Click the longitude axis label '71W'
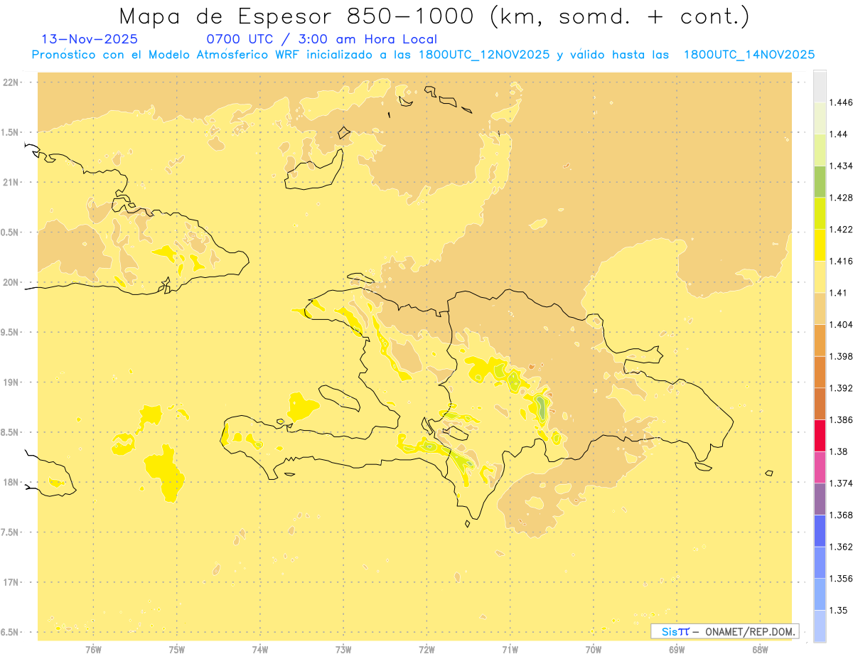The image size is (853, 659). (x=510, y=649)
